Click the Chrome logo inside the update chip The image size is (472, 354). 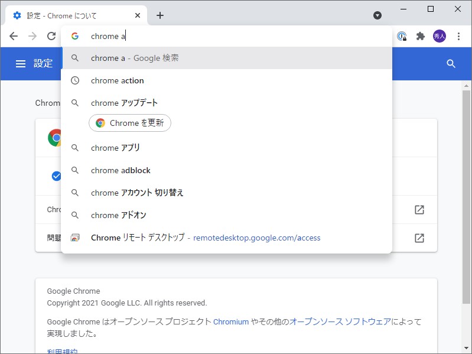point(100,123)
